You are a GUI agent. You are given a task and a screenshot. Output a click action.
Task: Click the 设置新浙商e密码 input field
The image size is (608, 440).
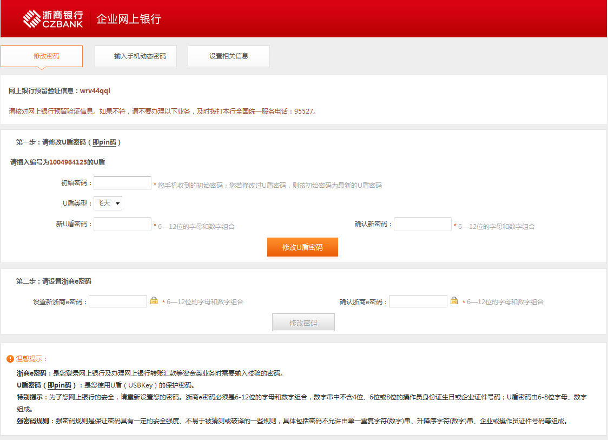[x=118, y=301]
